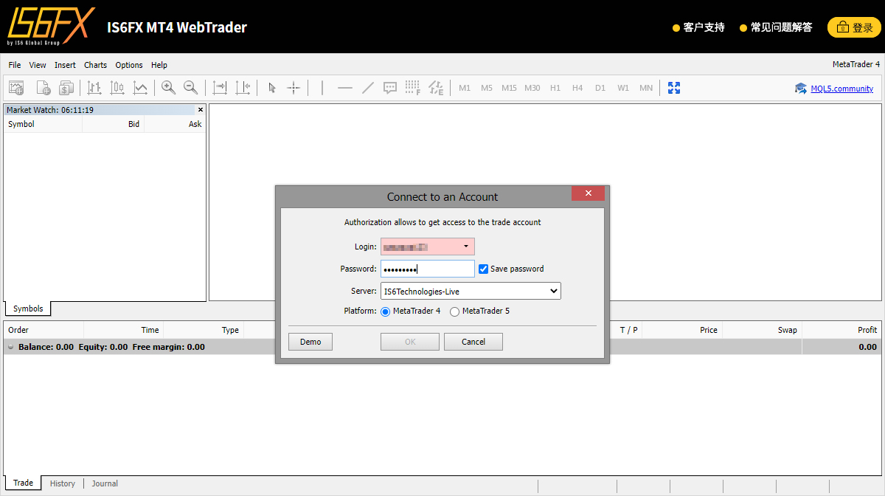Select the vertical line tool
Viewport: 885px width, 496px height.
pos(322,88)
